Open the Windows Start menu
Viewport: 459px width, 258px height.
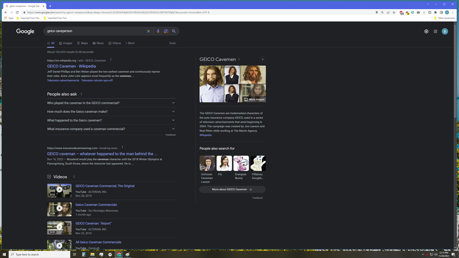pyautogui.click(x=4, y=255)
